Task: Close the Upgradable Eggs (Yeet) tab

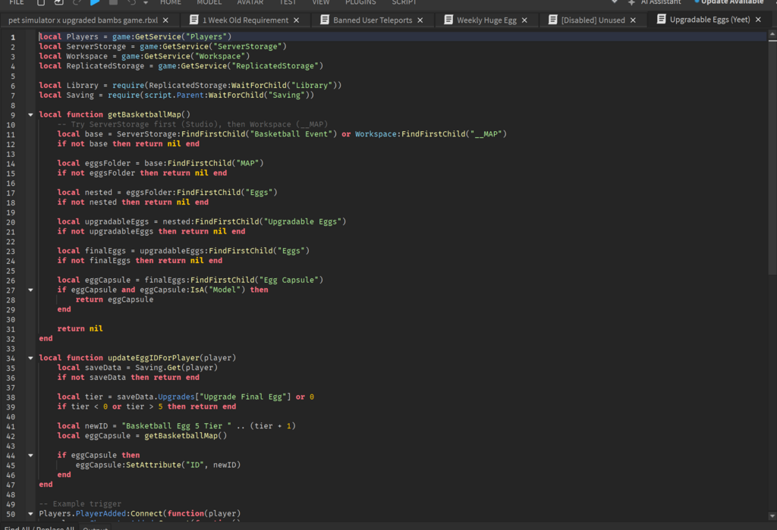Action: point(758,20)
